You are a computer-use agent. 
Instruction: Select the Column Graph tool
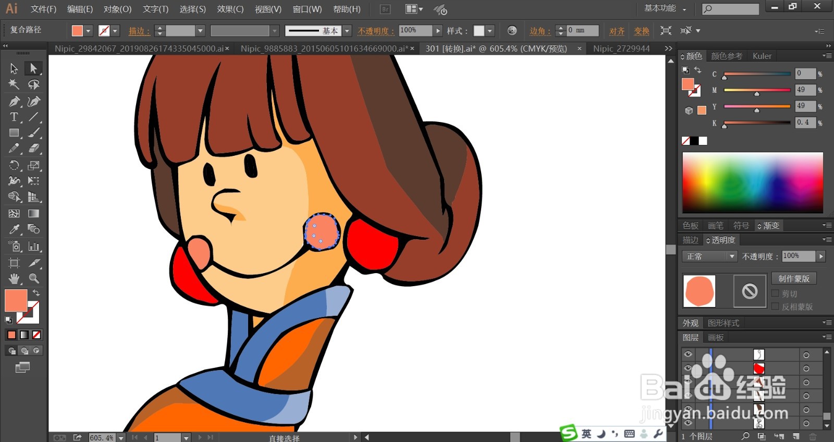(33, 246)
